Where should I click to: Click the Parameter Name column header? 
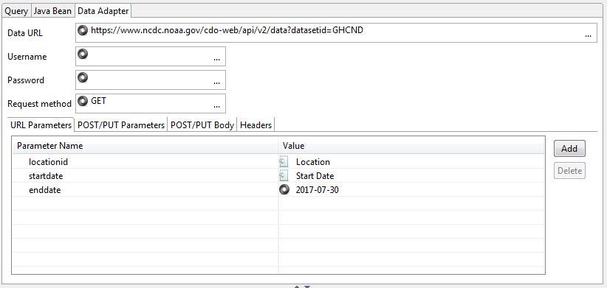145,146
